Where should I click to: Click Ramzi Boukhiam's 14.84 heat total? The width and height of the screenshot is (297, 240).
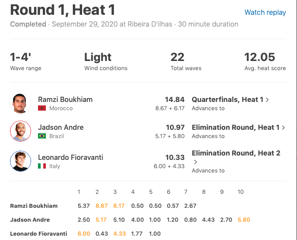[x=175, y=99]
